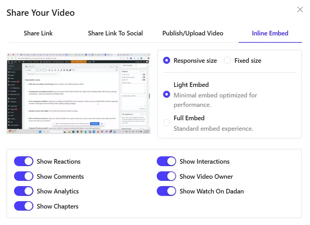Select the Inline Embed tab
The image size is (310, 225).
click(270, 33)
